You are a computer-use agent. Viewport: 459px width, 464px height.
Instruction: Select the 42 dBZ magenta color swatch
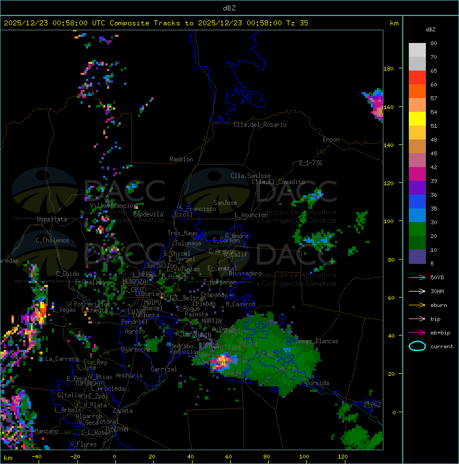pyautogui.click(x=417, y=174)
